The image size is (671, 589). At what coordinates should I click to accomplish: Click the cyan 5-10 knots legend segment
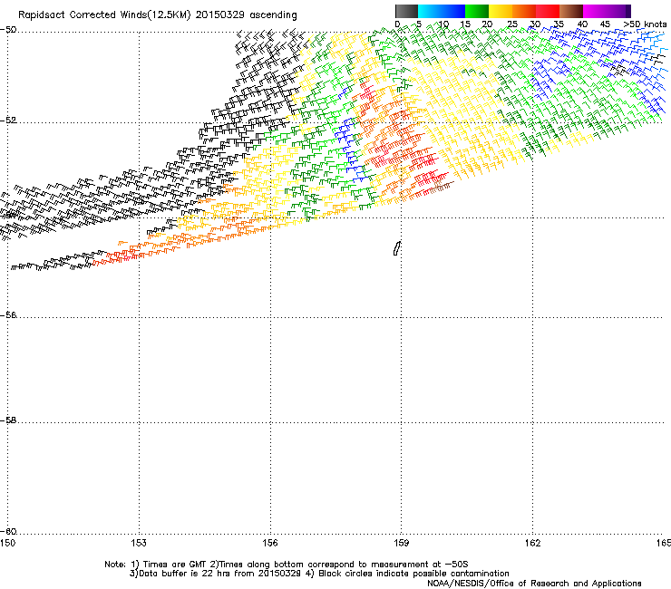pyautogui.click(x=430, y=11)
